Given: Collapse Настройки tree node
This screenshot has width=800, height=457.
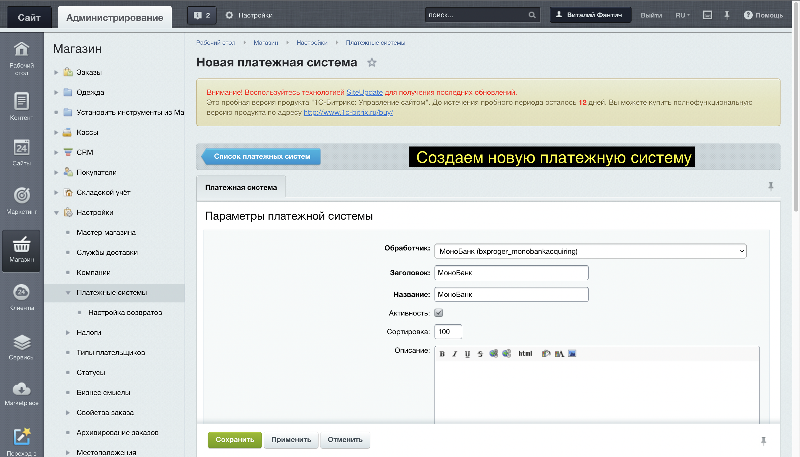Looking at the screenshot, I should click(56, 213).
